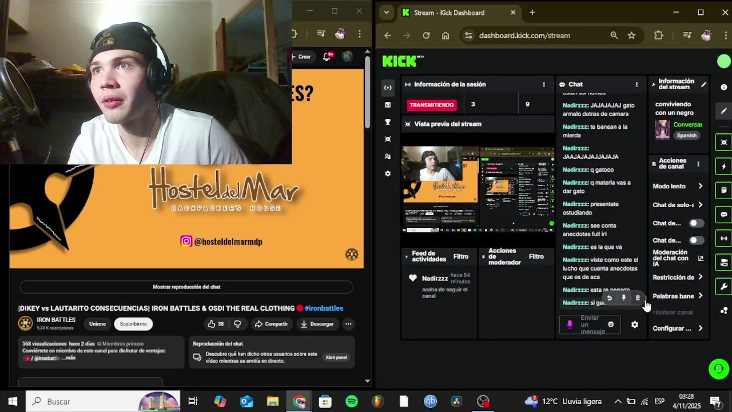This screenshot has width=732, height=412.
Task: Toggle the first 'Chat de...' switch
Action: [696, 223]
